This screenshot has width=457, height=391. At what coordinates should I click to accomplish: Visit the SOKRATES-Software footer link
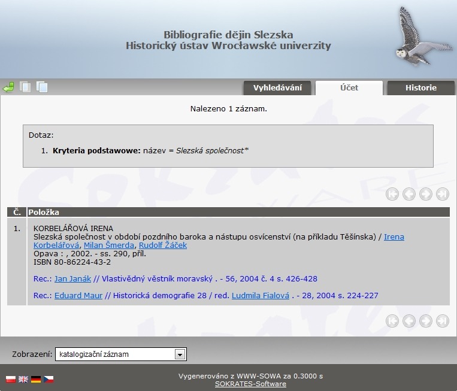pyautogui.click(x=250, y=384)
